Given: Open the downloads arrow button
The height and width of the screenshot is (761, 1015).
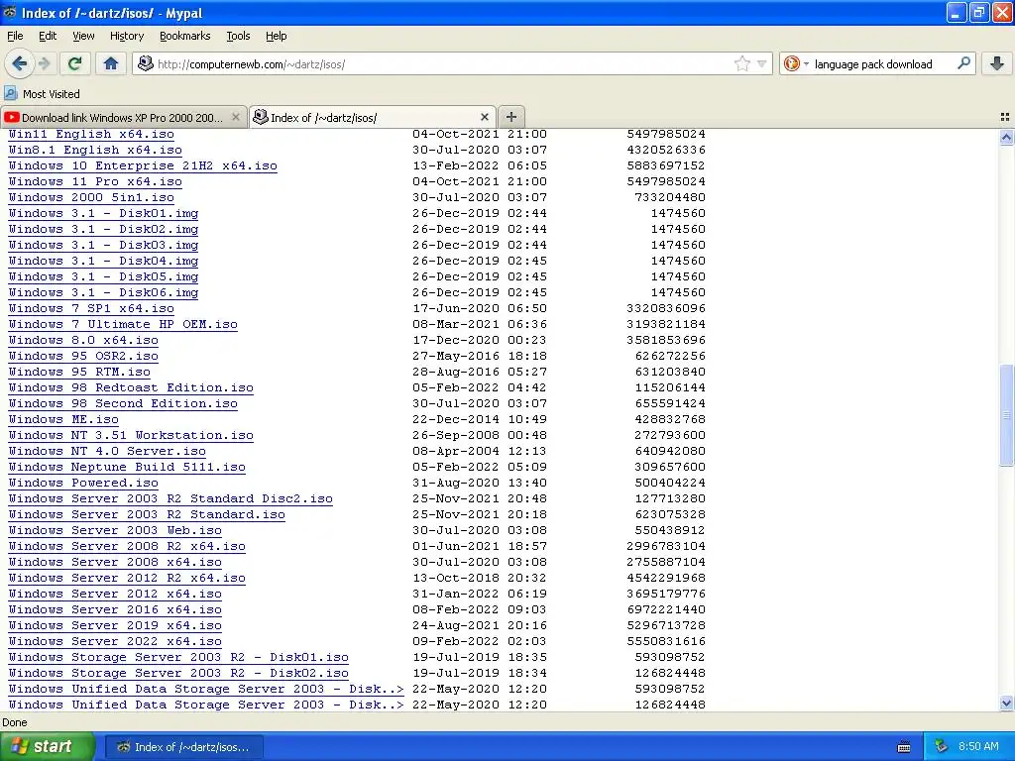Looking at the screenshot, I should click(997, 63).
